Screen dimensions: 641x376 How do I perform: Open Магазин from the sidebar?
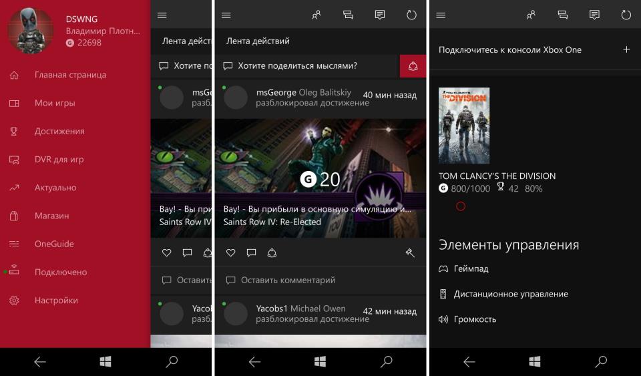tap(51, 216)
